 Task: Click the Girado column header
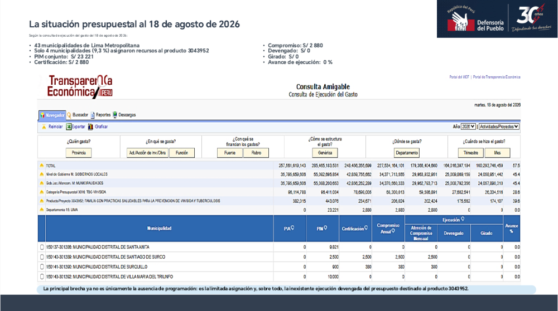pyautogui.click(x=487, y=233)
